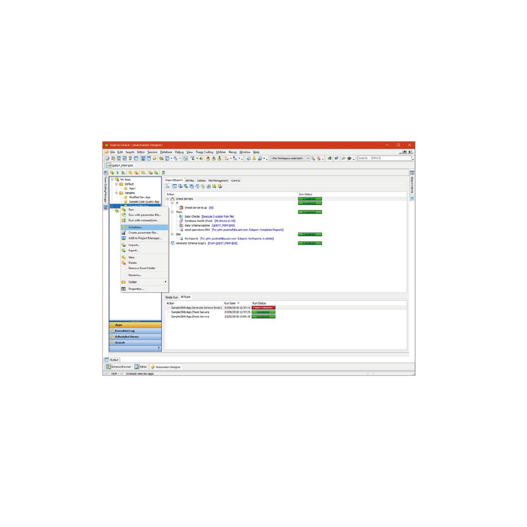
Task: Open the Output panel tab
Action: click(x=112, y=360)
